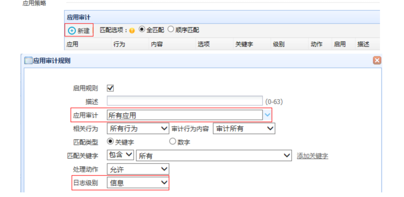
Task: Click the 新建 plus icon button
Action: [72, 31]
